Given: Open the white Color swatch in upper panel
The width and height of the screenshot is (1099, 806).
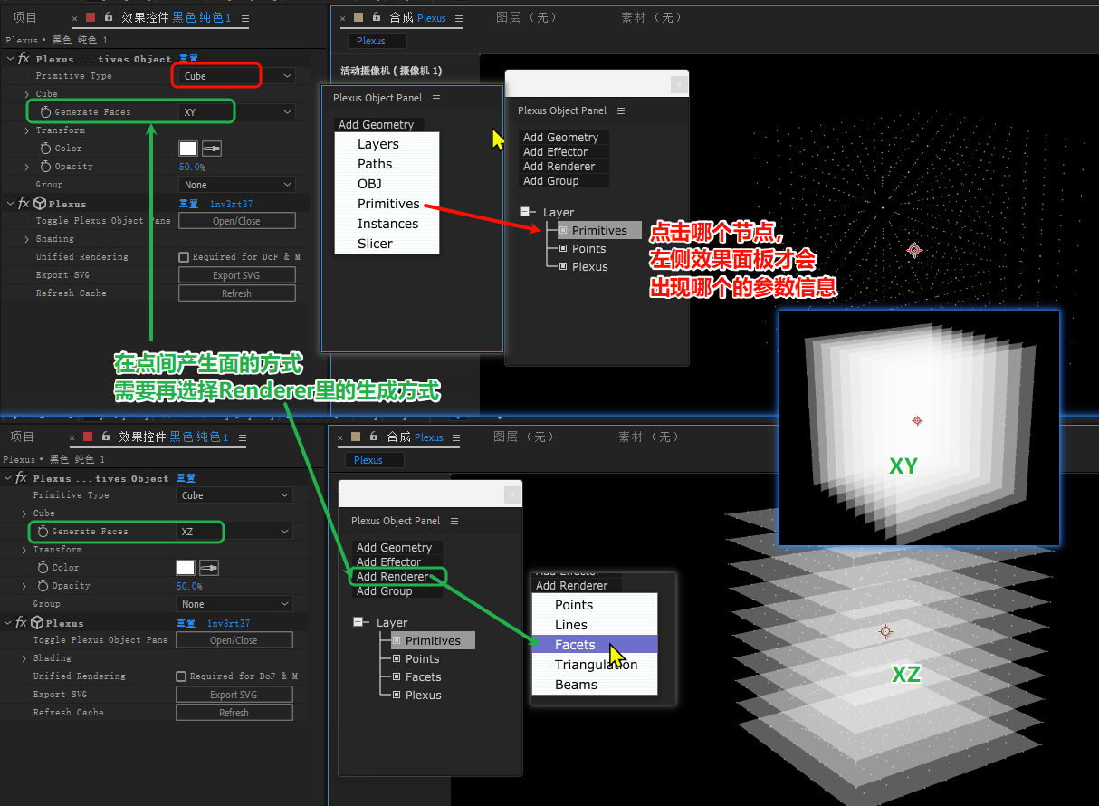Looking at the screenshot, I should (x=188, y=149).
